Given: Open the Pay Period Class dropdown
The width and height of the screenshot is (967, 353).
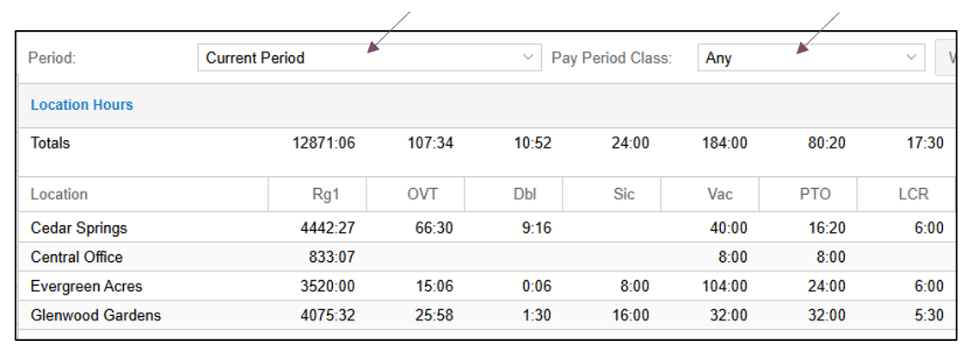Looking at the screenshot, I should [x=811, y=58].
